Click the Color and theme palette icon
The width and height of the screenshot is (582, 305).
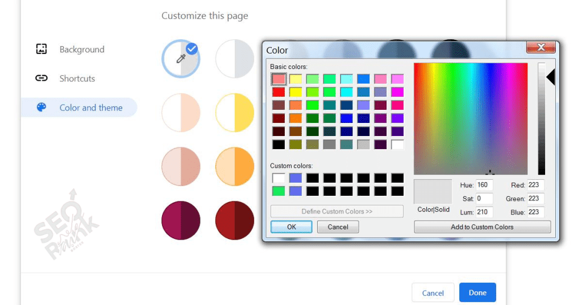(x=41, y=108)
